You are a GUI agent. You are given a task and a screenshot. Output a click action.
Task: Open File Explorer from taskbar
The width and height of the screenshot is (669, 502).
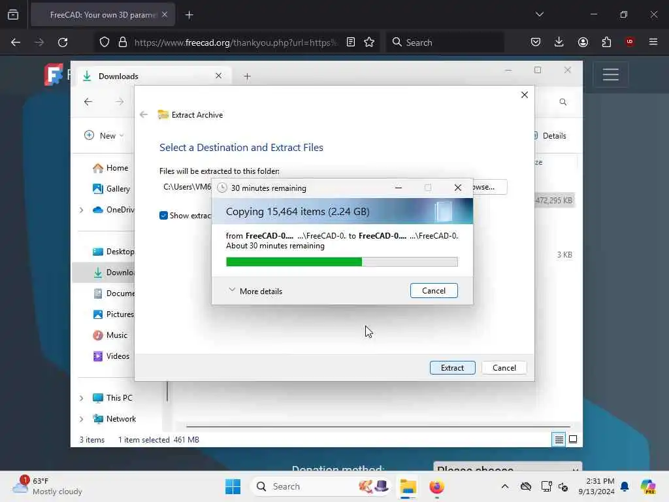[x=408, y=486]
